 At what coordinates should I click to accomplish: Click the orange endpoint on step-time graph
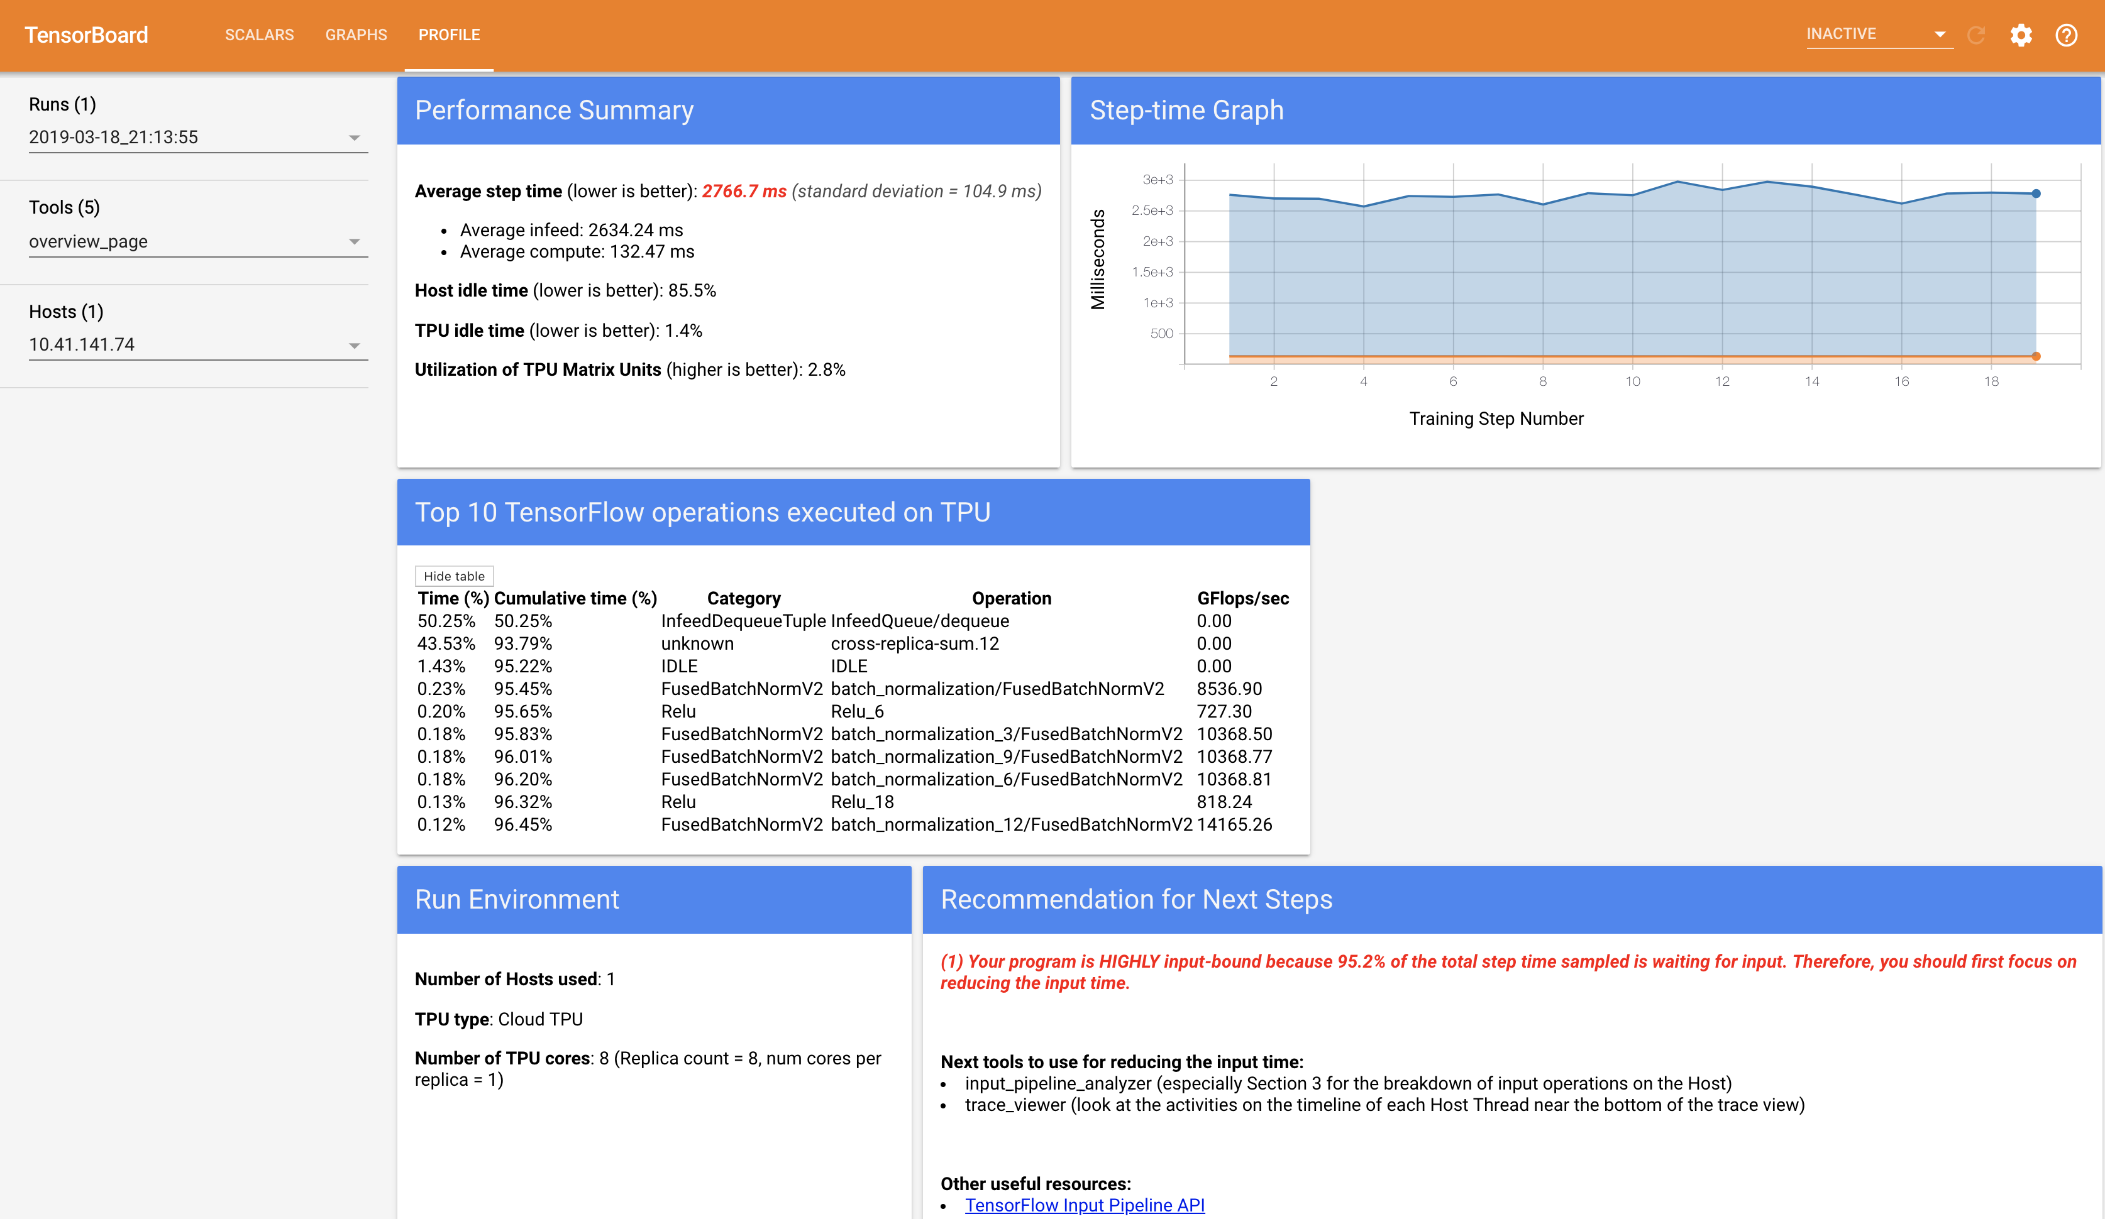(x=2036, y=356)
